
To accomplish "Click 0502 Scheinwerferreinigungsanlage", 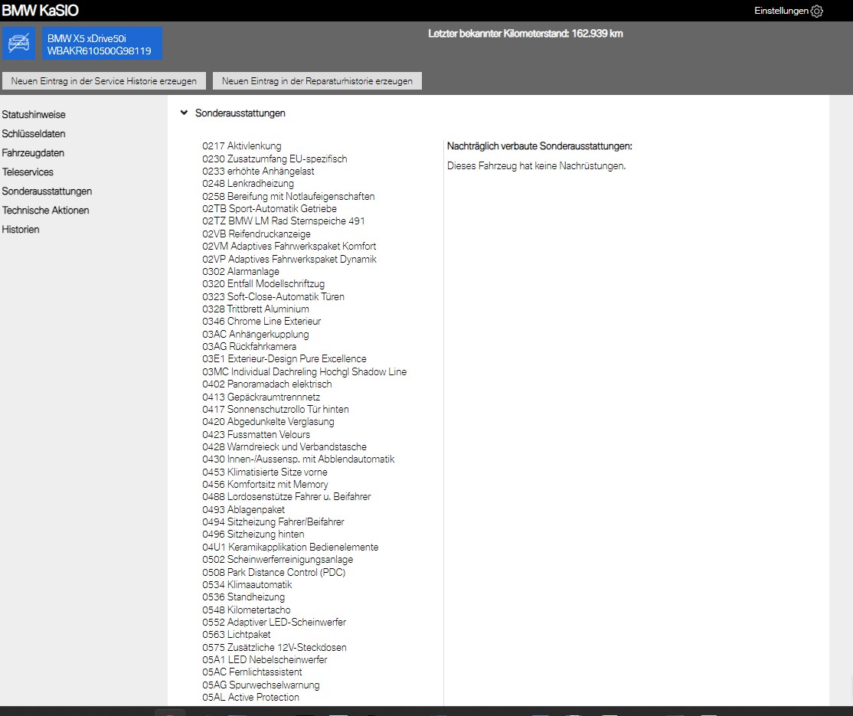I will point(278,559).
